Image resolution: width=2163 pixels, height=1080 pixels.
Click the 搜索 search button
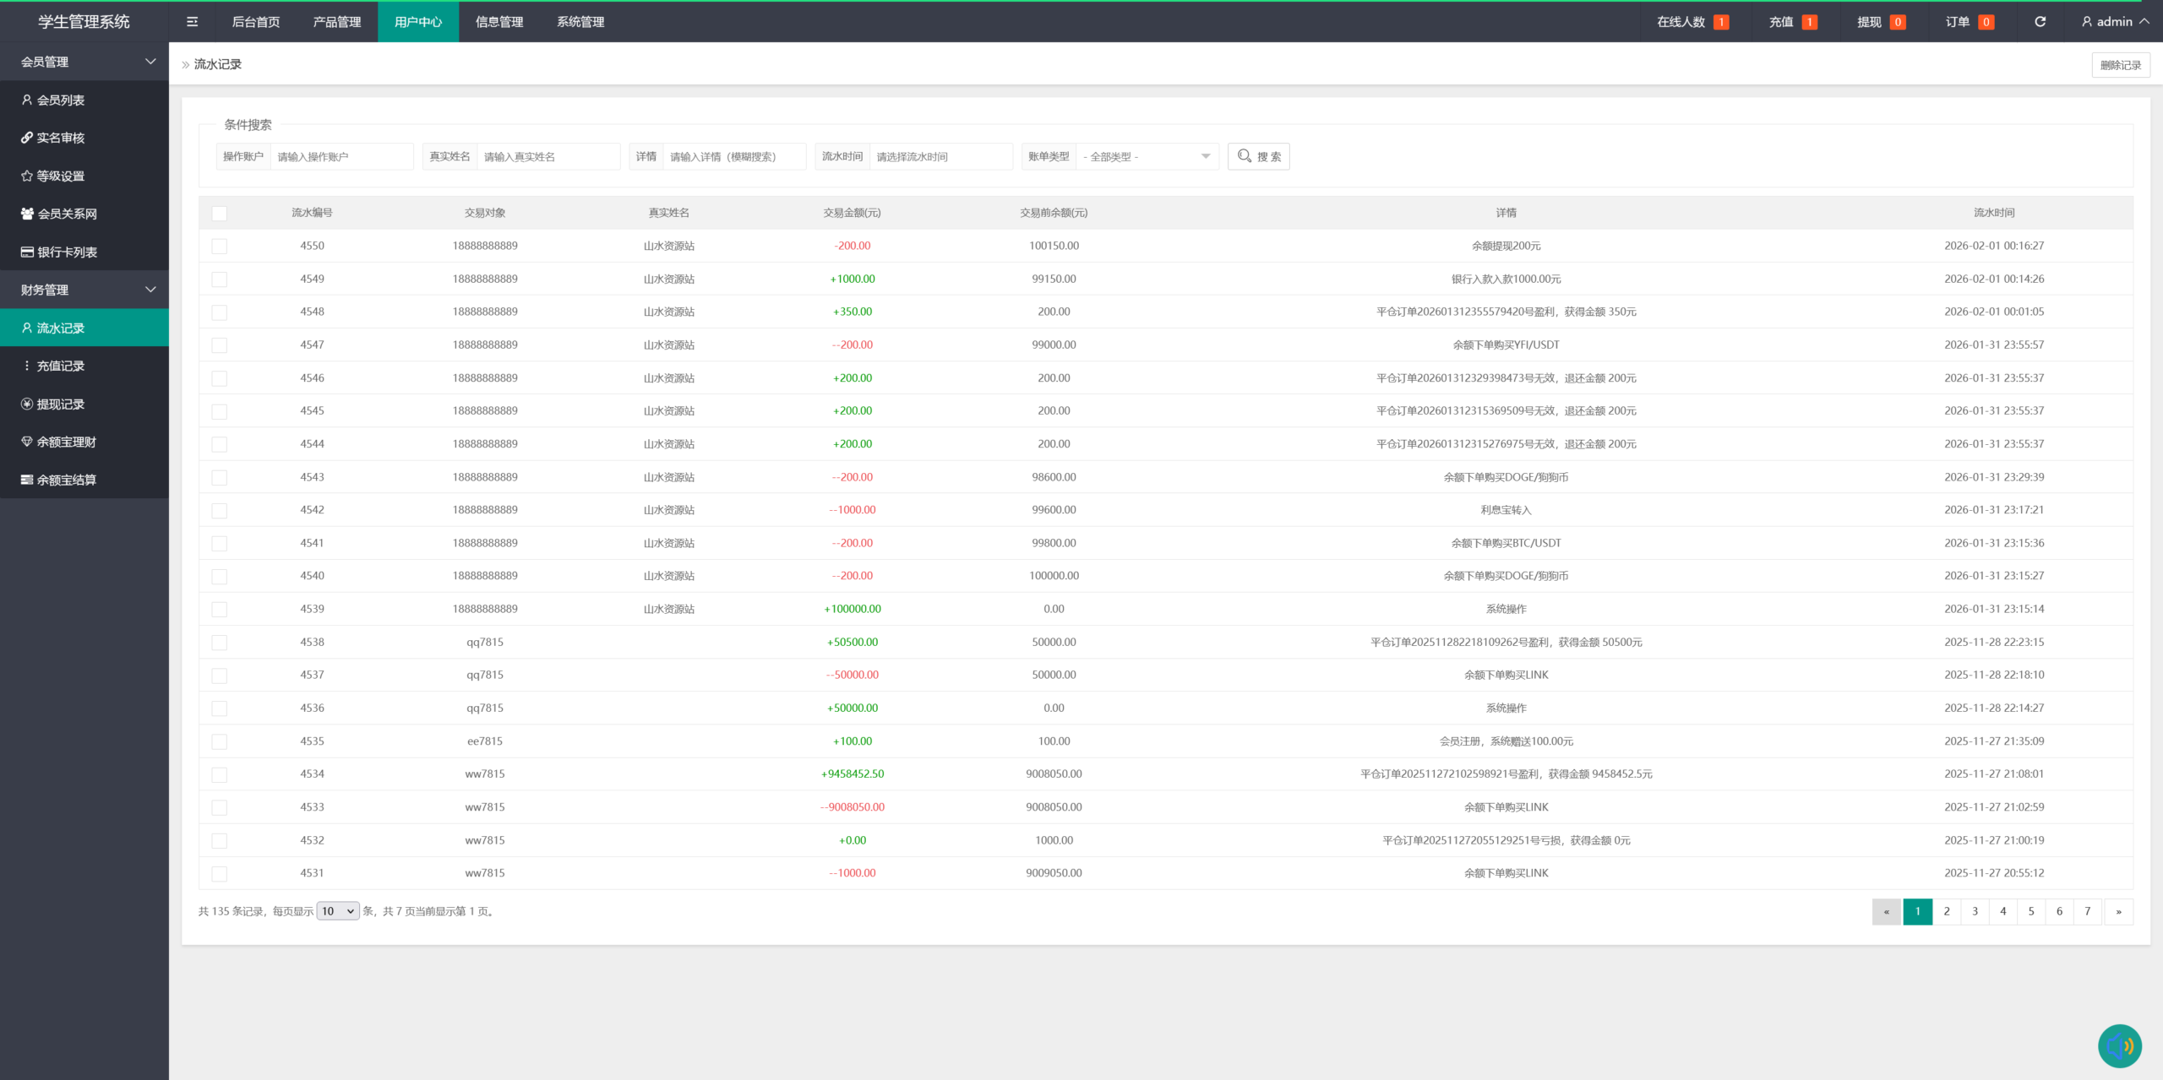tap(1258, 157)
